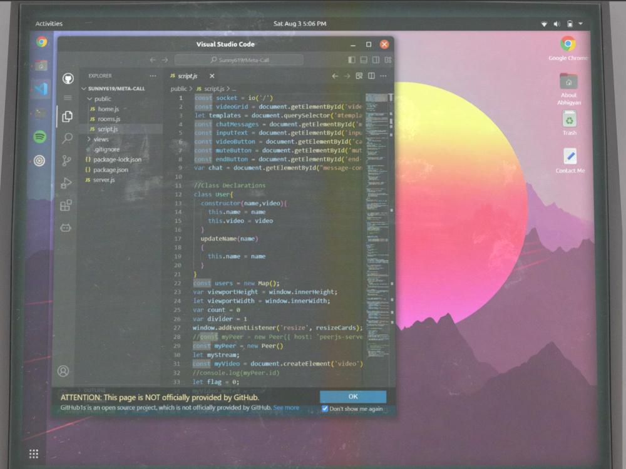This screenshot has width=626, height=469.
Task: Click line number 22 in the gutter
Action: click(177, 283)
